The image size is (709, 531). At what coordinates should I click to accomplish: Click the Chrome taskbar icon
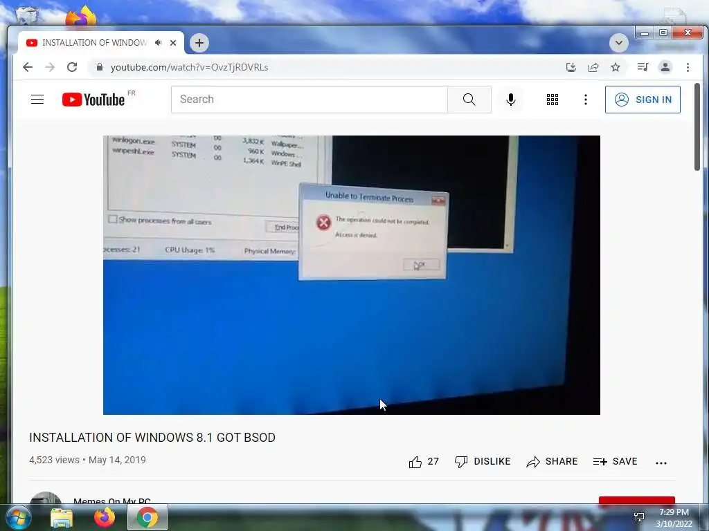coord(147,517)
